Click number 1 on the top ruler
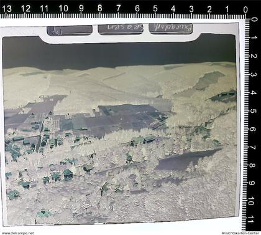The image size is (261, 235). (x=227, y=9)
